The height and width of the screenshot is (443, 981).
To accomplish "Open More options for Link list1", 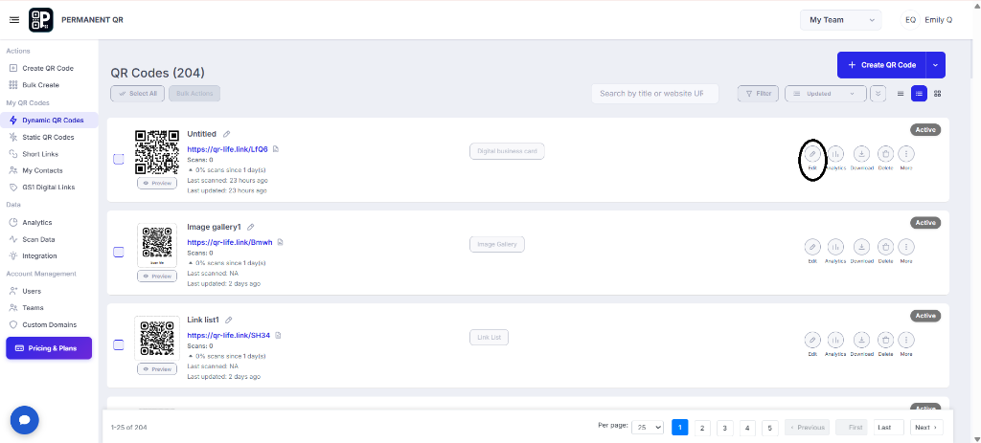I will pos(906,340).
